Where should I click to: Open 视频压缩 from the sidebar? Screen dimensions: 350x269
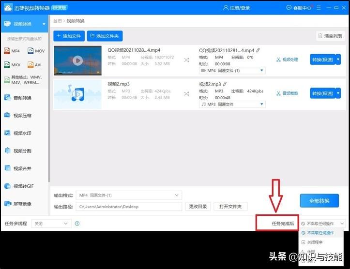point(22,116)
